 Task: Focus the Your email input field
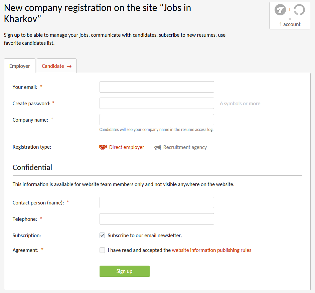[157, 87]
